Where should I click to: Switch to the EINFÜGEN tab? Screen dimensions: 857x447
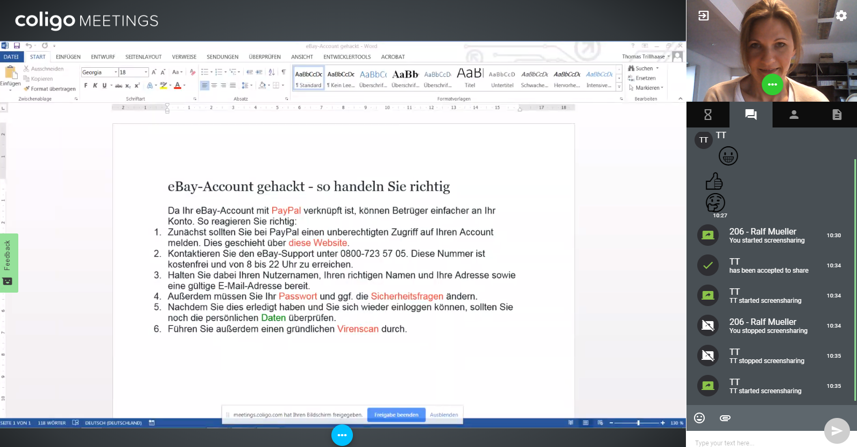[68, 56]
